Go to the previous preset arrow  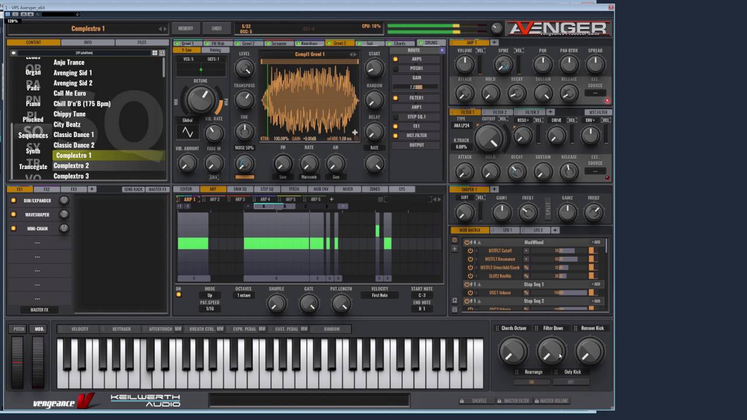pos(160,29)
